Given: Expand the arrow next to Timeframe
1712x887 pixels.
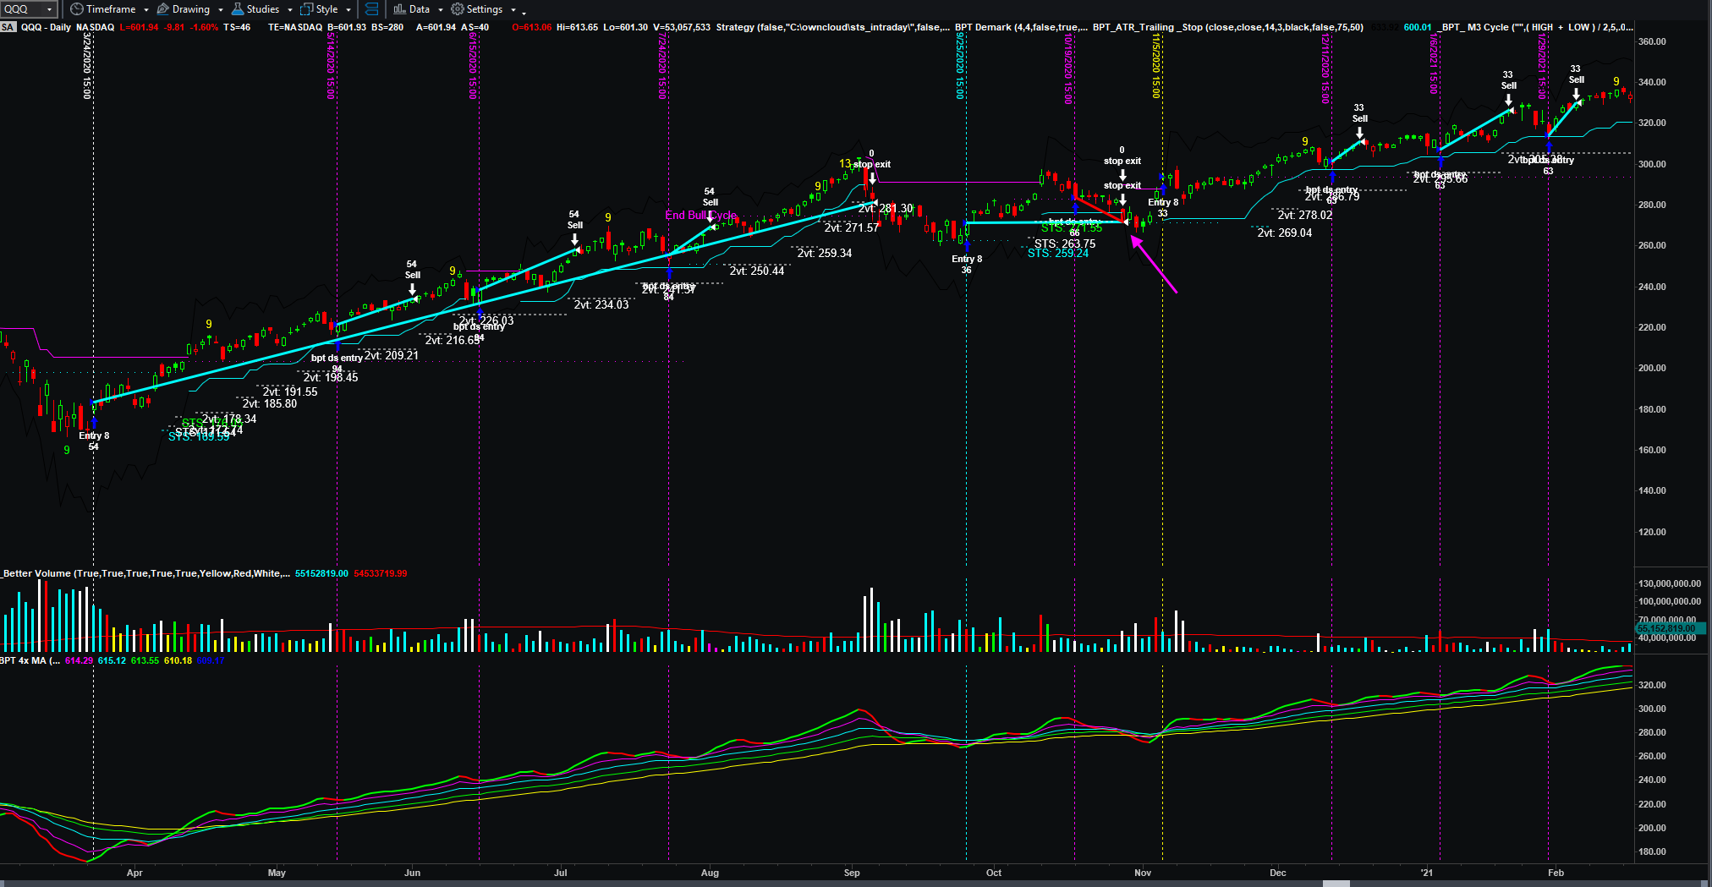Looking at the screenshot, I should [x=146, y=10].
